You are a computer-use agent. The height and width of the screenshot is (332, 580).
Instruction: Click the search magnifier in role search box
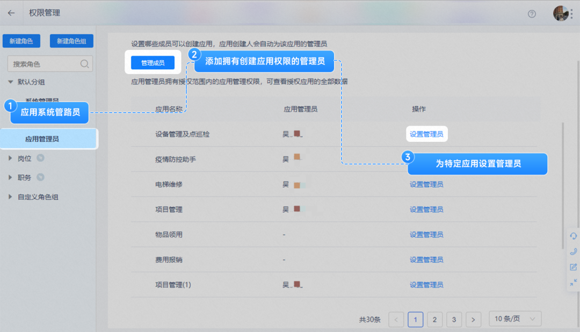(84, 63)
